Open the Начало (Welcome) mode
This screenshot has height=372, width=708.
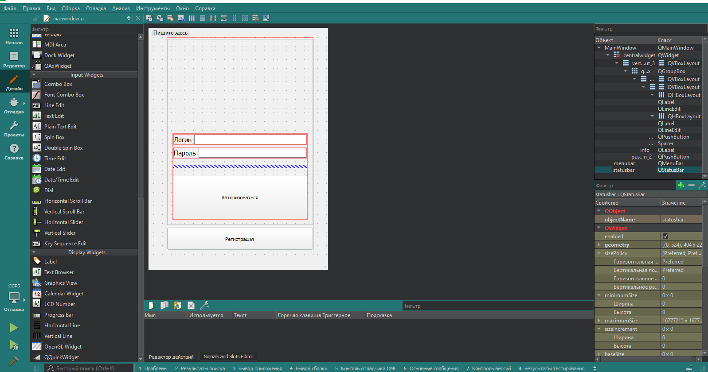[14, 36]
